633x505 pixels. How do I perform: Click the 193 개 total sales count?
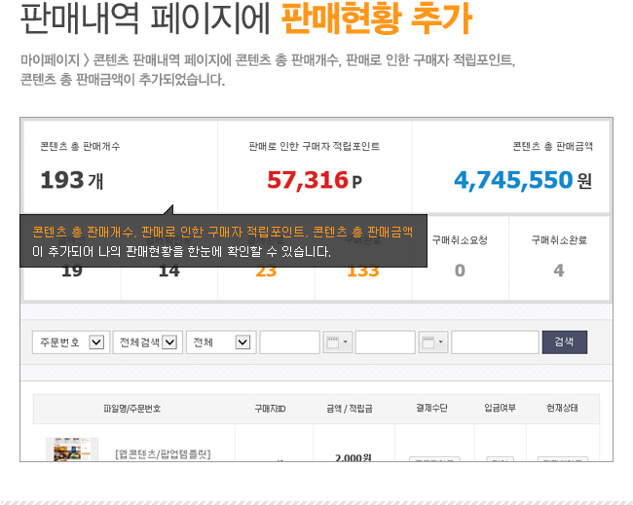pyautogui.click(x=72, y=180)
